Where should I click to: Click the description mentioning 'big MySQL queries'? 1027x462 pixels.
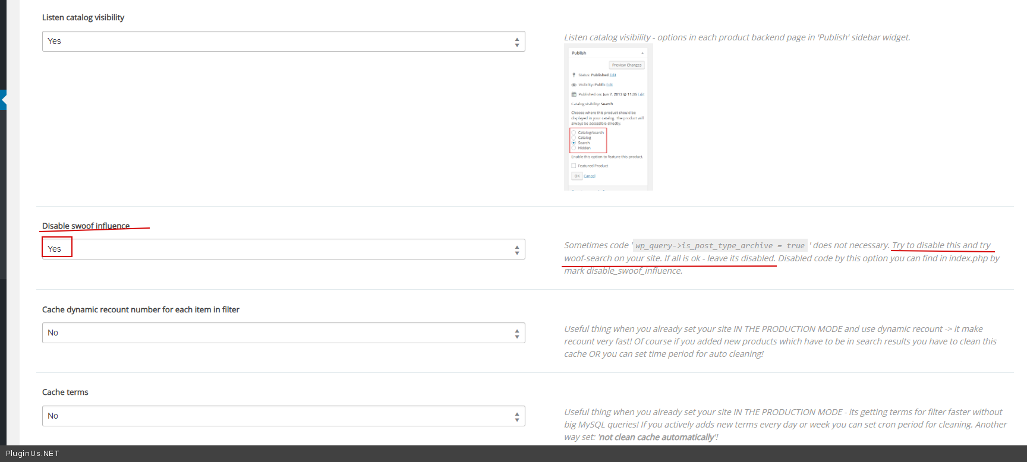pyautogui.click(x=785, y=425)
